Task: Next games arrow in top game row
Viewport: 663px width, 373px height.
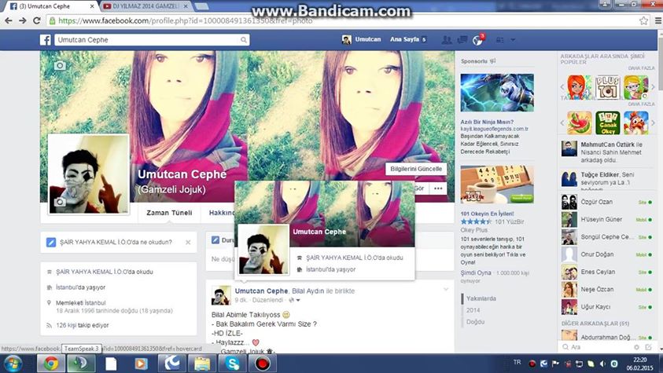Action: point(653,87)
